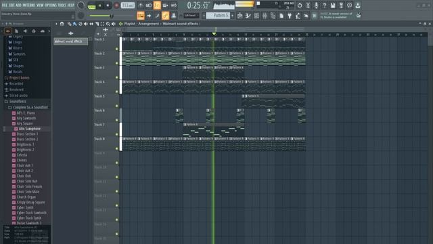
Task: Click the render as audio file icon
Action: (341, 5)
